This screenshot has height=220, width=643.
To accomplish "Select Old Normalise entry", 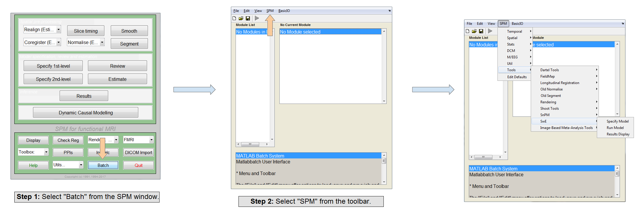I will point(565,89).
